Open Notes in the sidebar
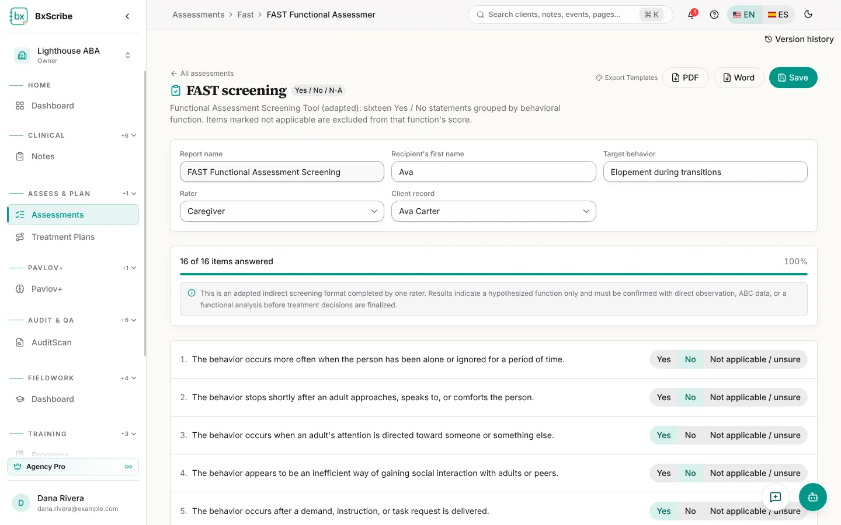Viewport: 841px width, 525px height. pyautogui.click(x=73, y=156)
